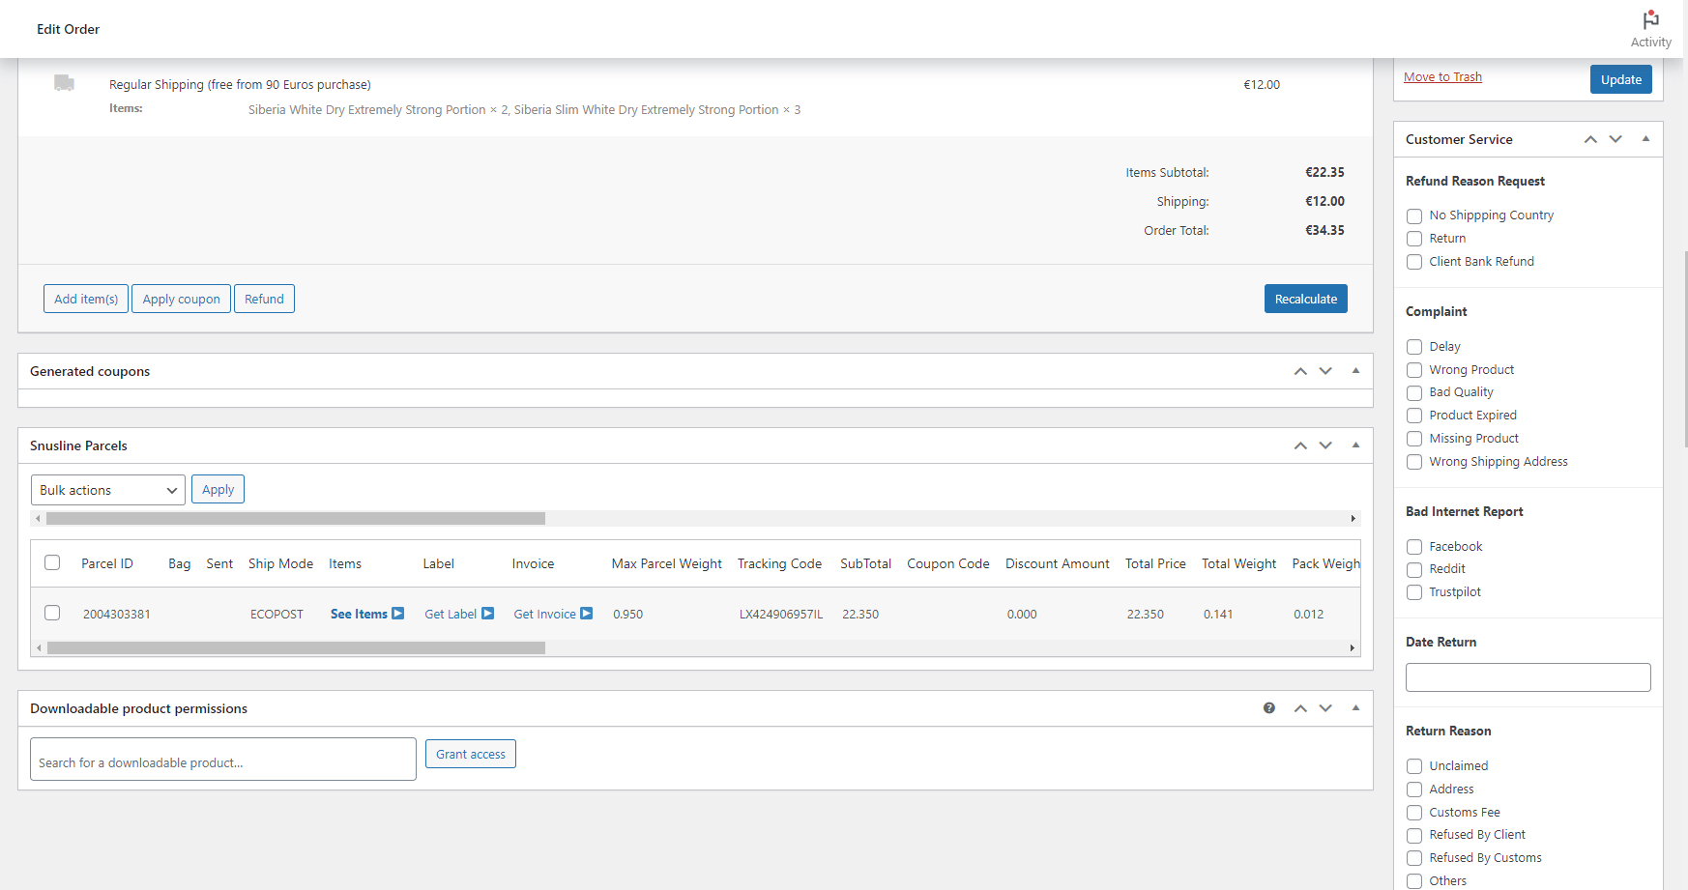This screenshot has height=890, width=1688.
Task: Toggle select-all parcels header checkbox
Action: click(52, 562)
